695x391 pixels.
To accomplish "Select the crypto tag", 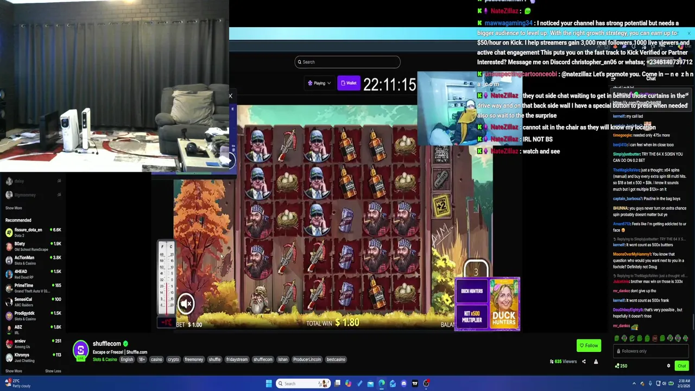I will [174, 360].
